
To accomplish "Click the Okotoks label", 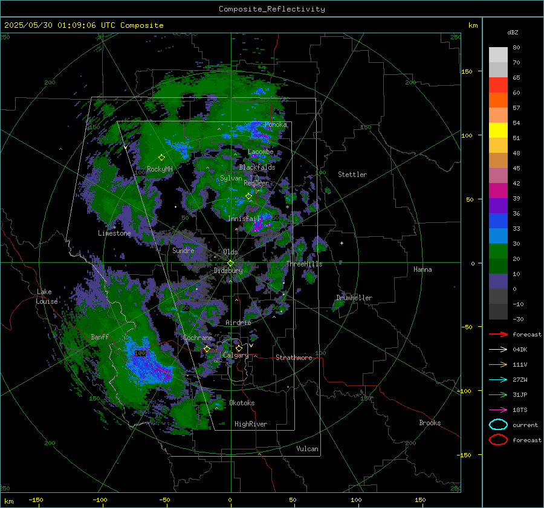I will point(242,403).
